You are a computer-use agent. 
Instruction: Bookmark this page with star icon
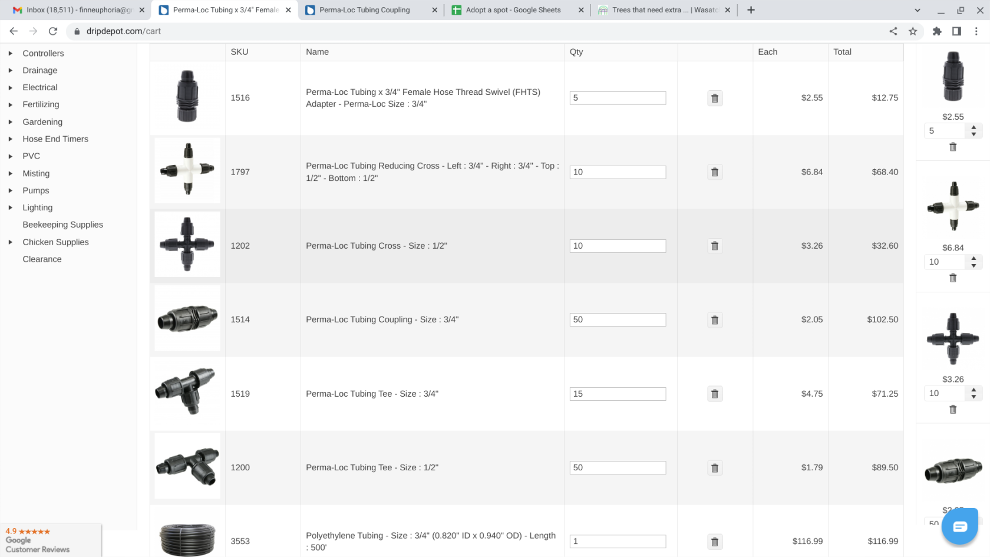point(913,31)
